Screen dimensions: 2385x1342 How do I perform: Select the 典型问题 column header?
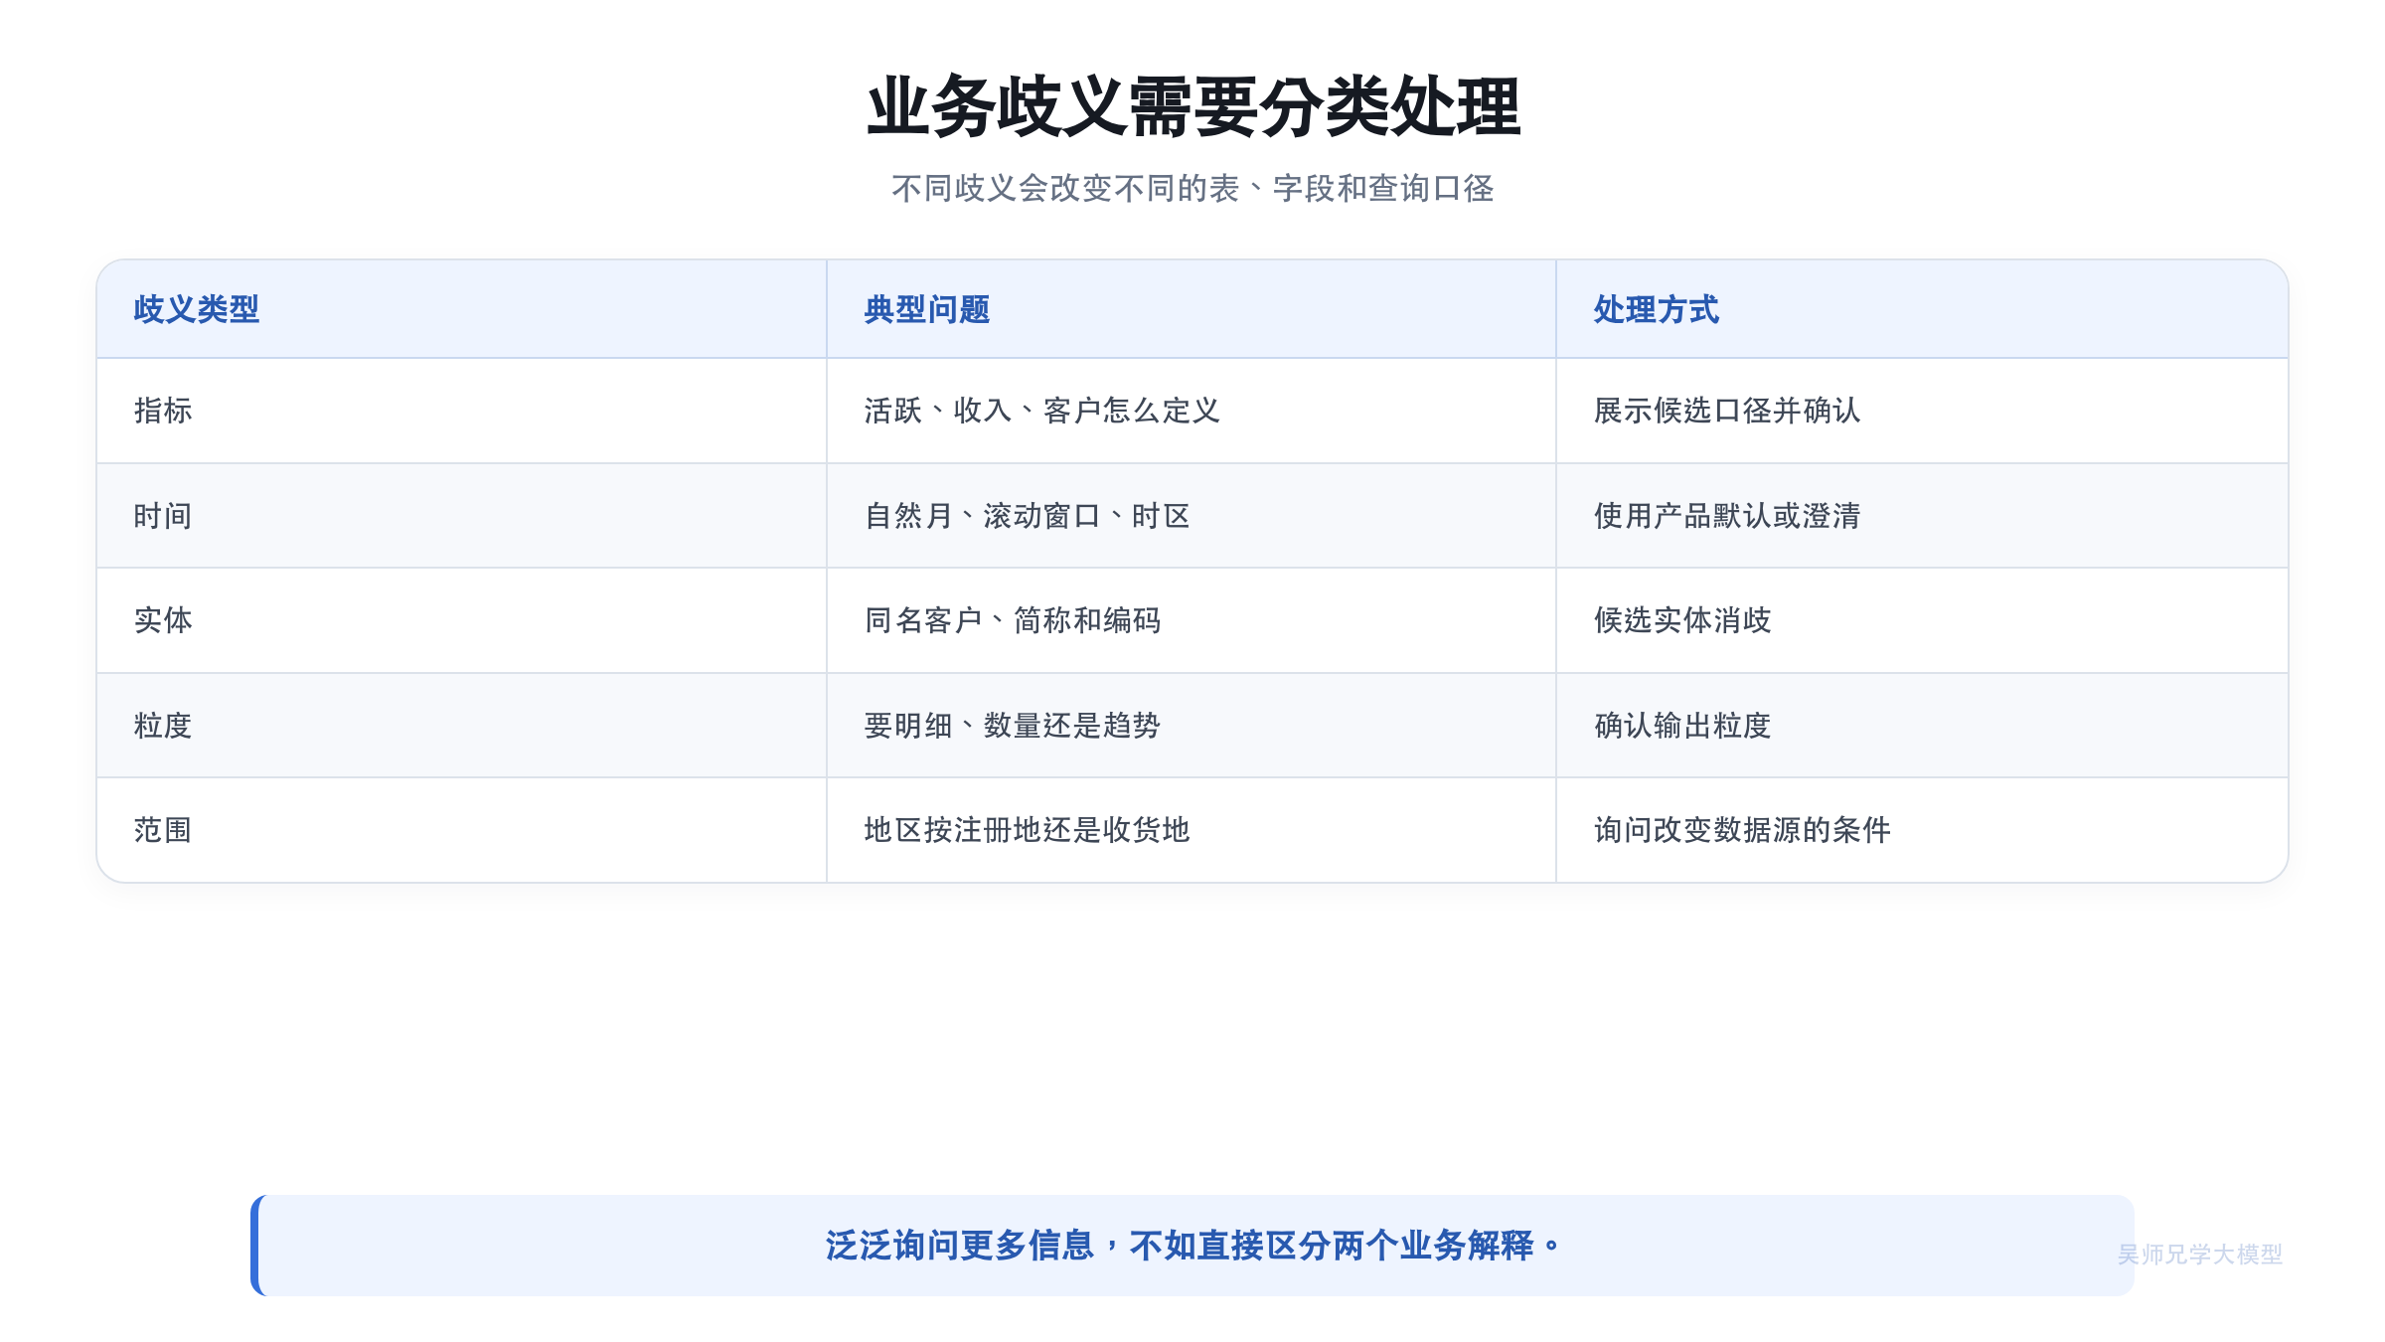[x=1192, y=309]
